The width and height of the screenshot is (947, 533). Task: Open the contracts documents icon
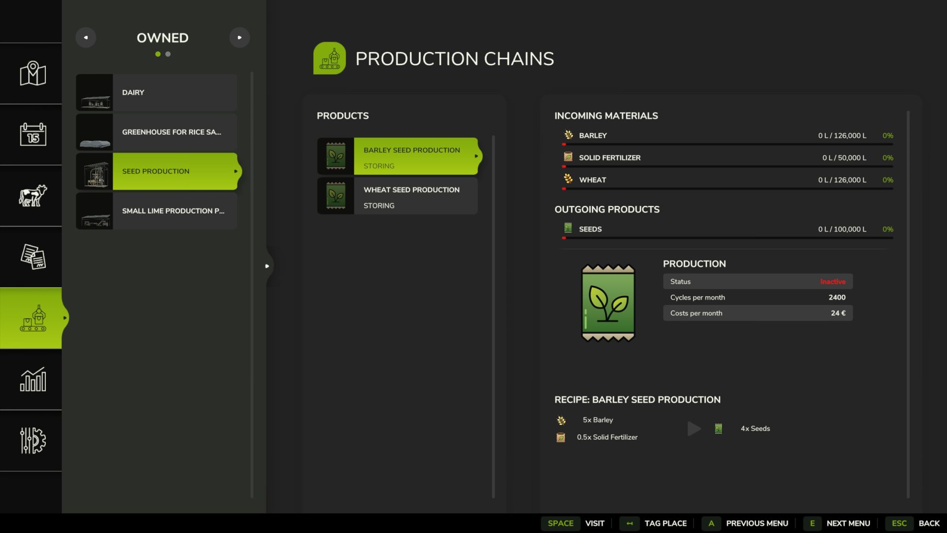click(33, 257)
